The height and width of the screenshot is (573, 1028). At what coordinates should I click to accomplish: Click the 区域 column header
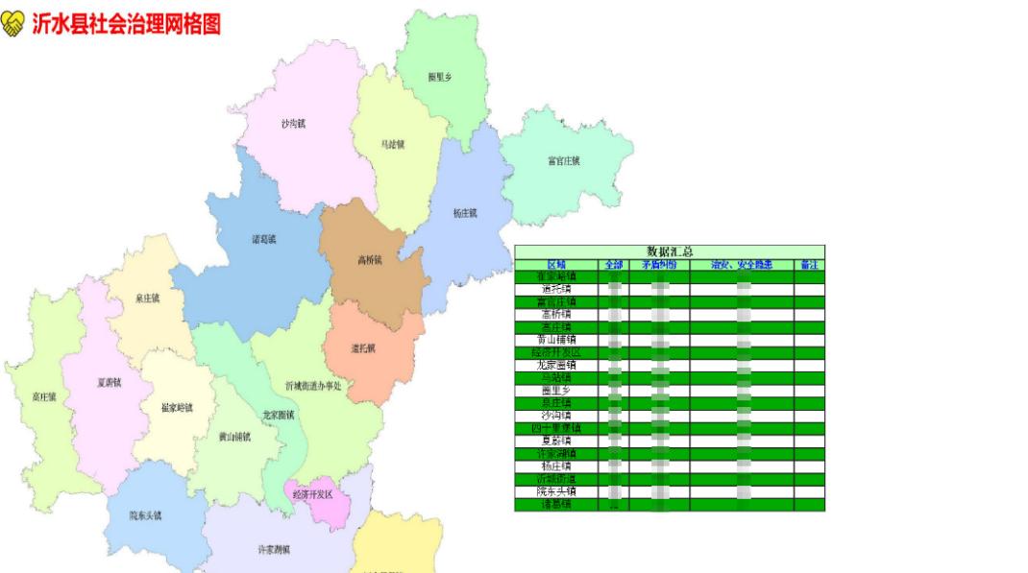coord(556,265)
